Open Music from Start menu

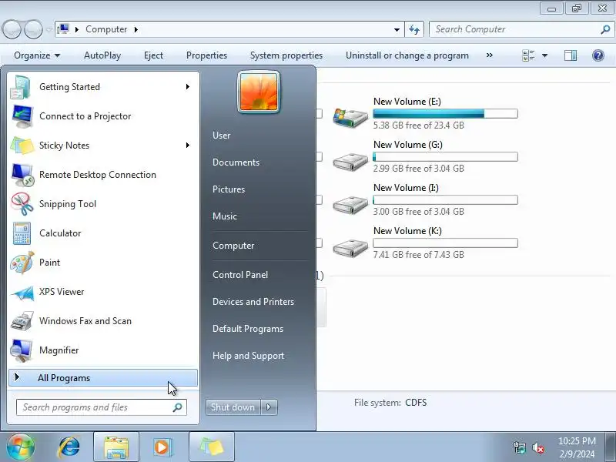pos(225,216)
